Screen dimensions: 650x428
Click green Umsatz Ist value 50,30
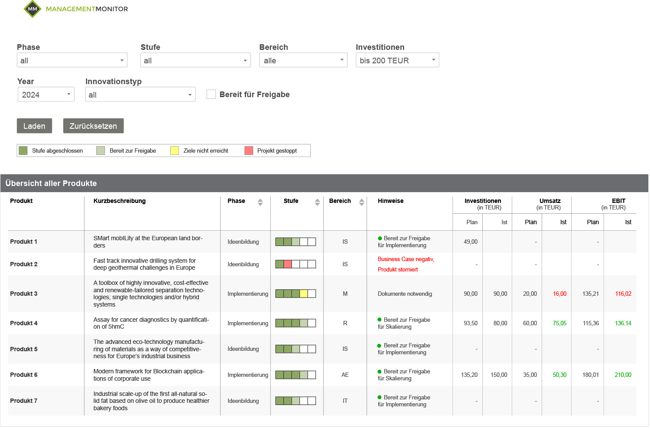(559, 375)
